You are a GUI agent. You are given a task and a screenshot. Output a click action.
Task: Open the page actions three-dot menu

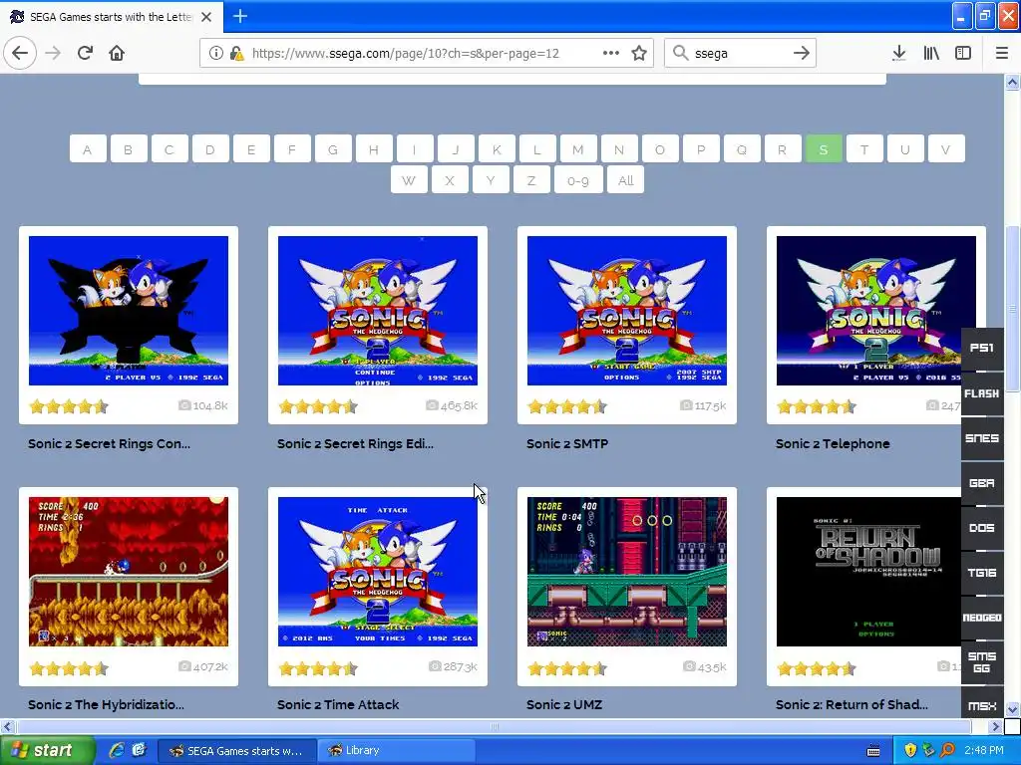[x=611, y=53]
